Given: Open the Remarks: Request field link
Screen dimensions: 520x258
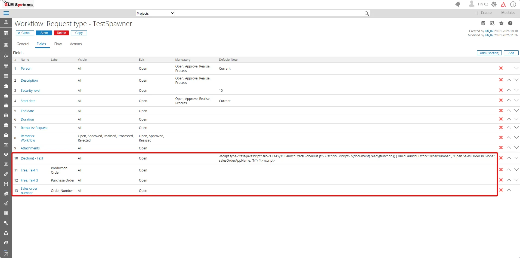Looking at the screenshot, I should coord(34,128).
